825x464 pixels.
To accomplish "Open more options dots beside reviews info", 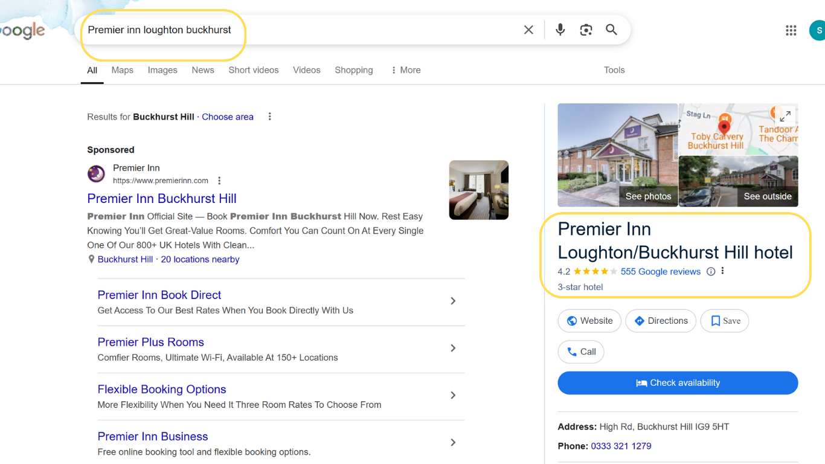I will tap(722, 271).
